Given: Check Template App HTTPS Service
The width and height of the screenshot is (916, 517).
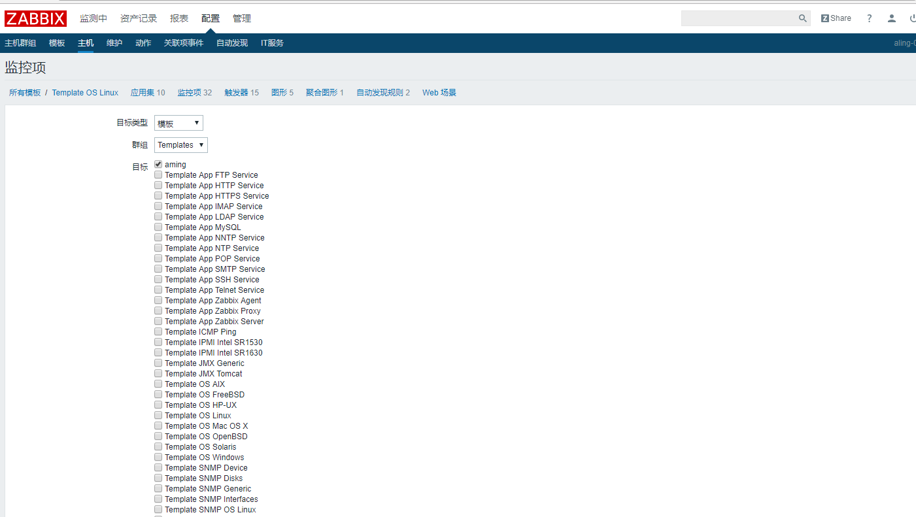Looking at the screenshot, I should [158, 195].
